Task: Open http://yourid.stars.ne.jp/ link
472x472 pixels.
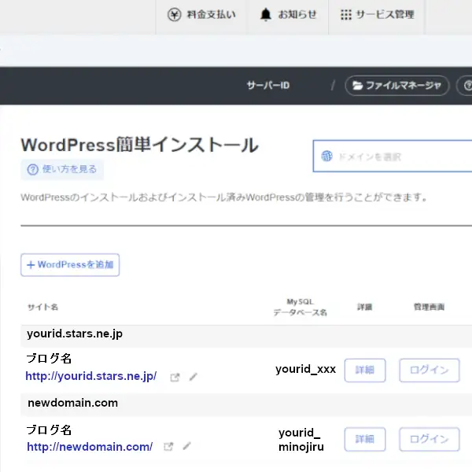Action: click(x=91, y=376)
